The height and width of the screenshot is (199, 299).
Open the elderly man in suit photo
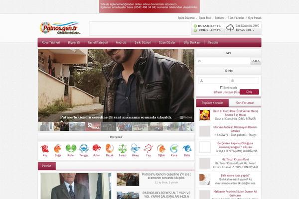[76, 186]
